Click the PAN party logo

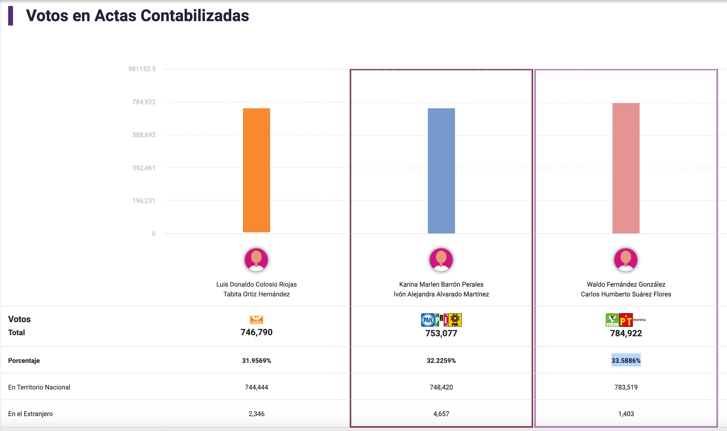[428, 320]
